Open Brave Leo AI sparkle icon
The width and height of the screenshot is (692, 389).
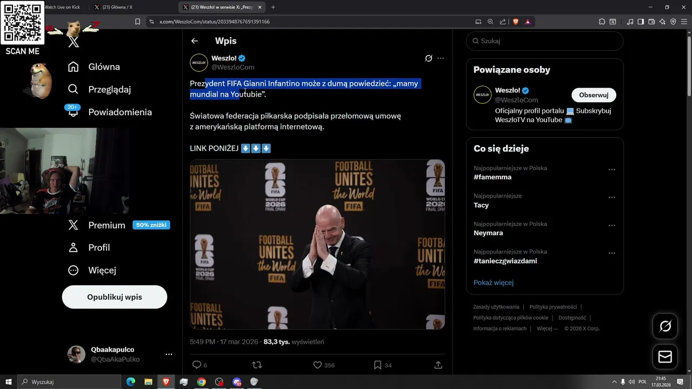[x=662, y=22]
